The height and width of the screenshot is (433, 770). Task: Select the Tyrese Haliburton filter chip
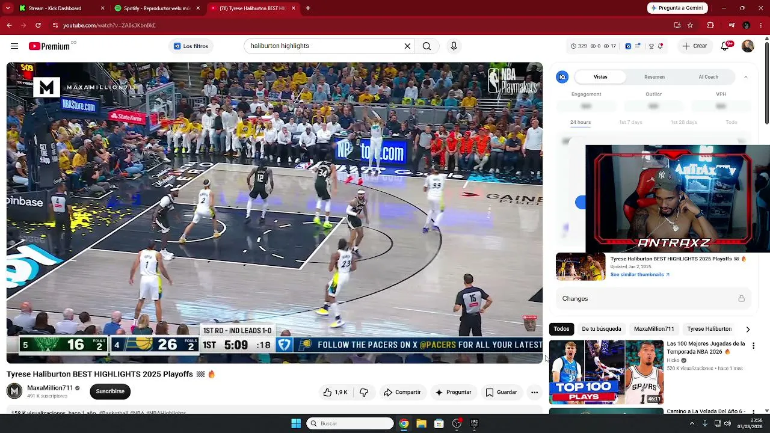pyautogui.click(x=709, y=329)
